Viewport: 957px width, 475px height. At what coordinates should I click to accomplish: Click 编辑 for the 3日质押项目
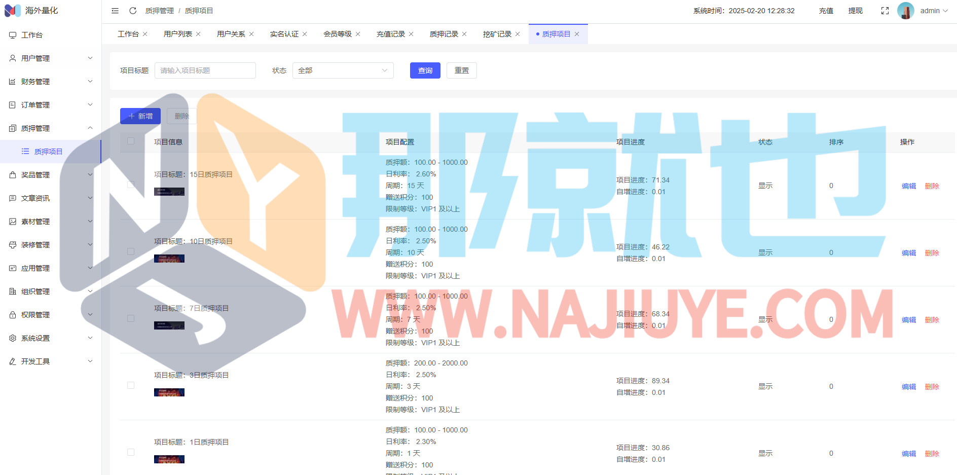[908, 387]
